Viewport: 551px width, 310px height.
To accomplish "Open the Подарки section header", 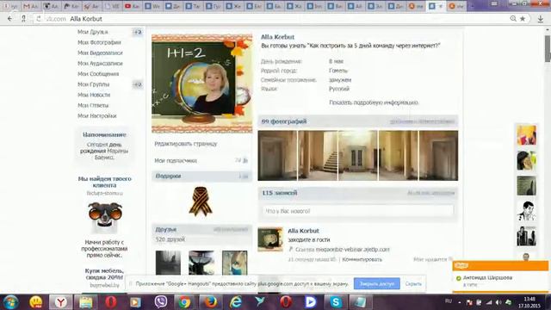I will point(201,176).
